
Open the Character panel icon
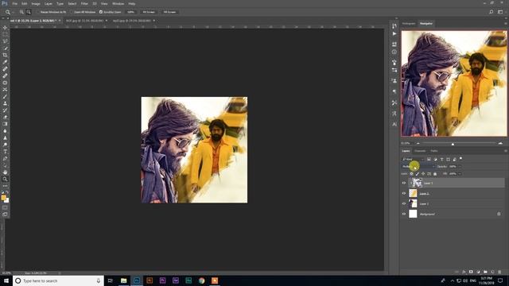pyautogui.click(x=394, y=124)
